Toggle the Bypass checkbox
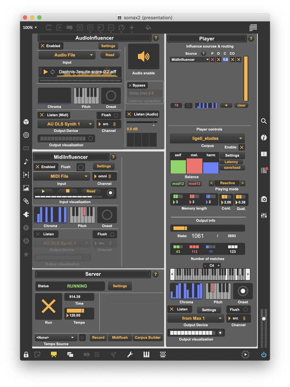Viewport: 290px width, 387px height. (130, 86)
